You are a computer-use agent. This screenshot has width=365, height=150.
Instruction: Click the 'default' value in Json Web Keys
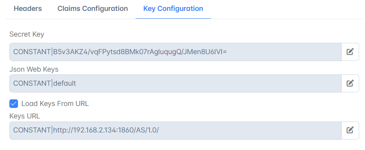tap(64, 83)
